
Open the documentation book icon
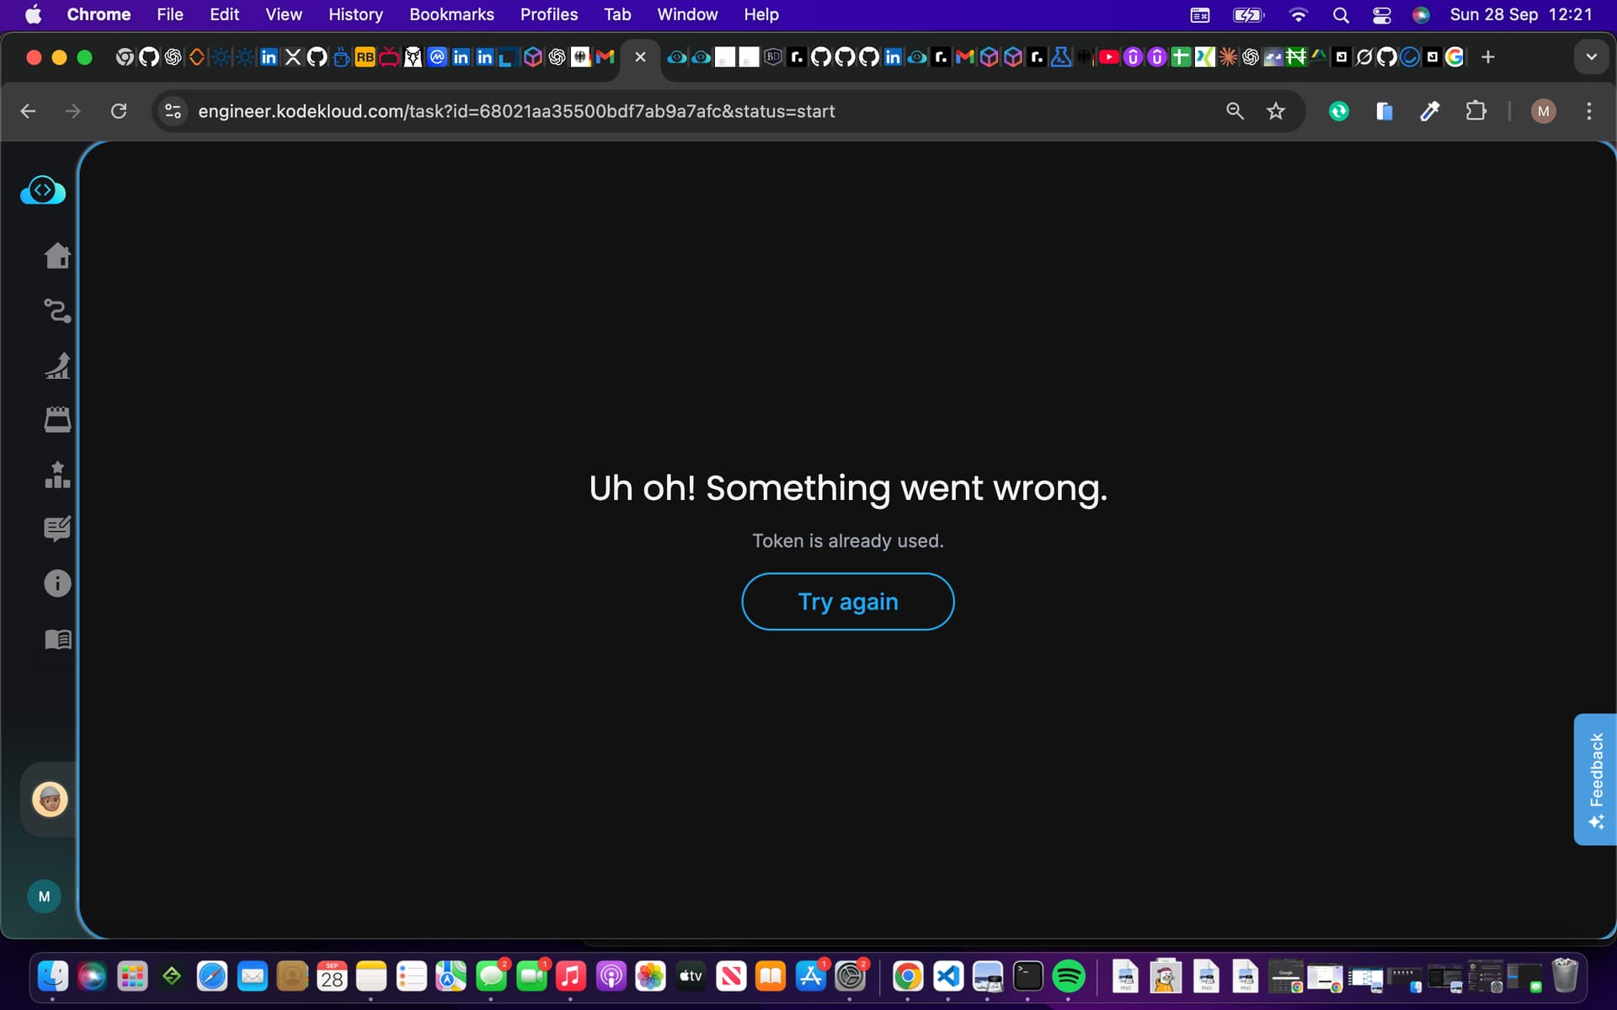point(57,639)
